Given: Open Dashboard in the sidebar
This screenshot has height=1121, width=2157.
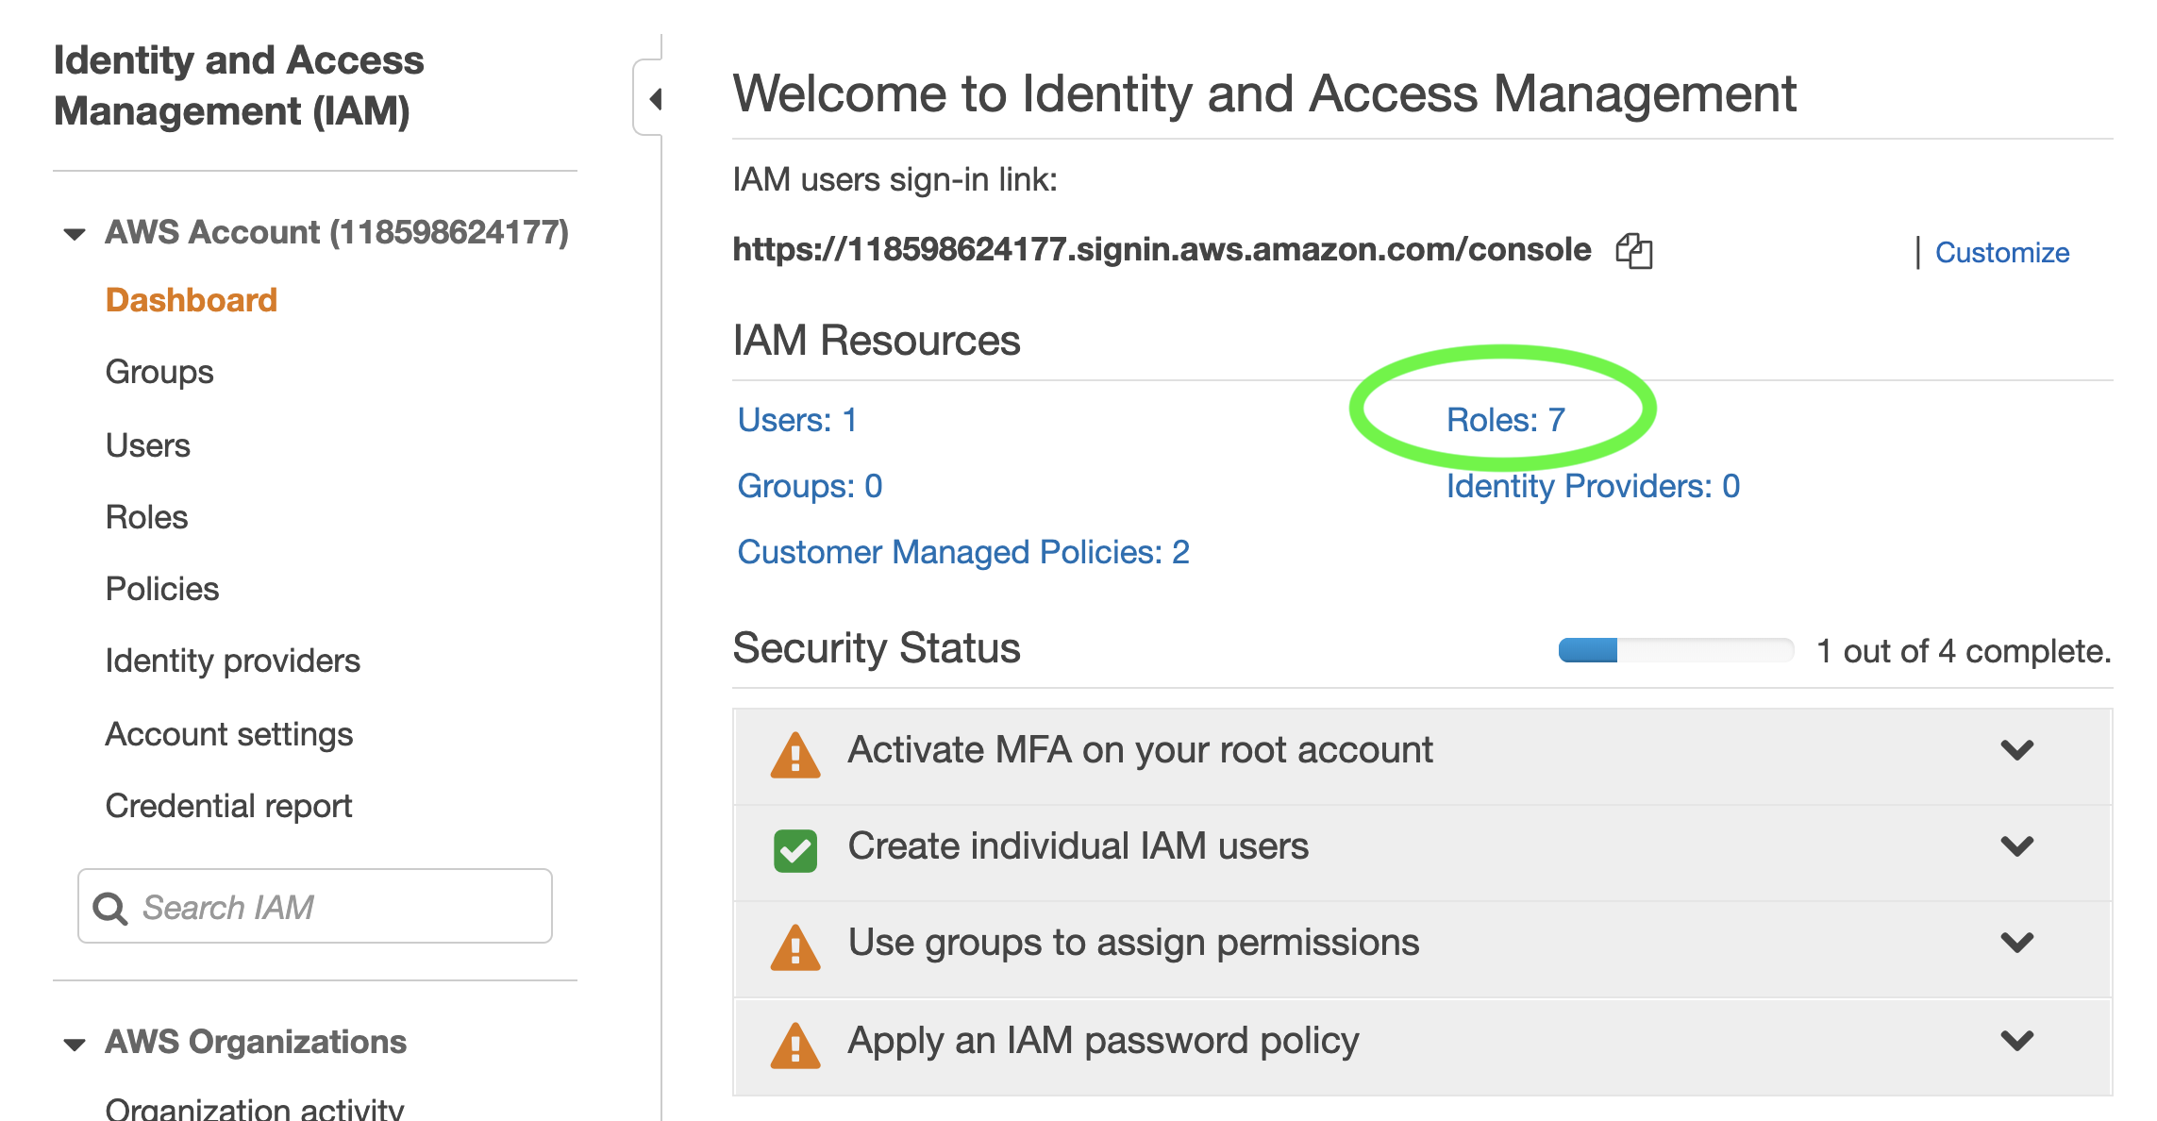Looking at the screenshot, I should coord(192,300).
